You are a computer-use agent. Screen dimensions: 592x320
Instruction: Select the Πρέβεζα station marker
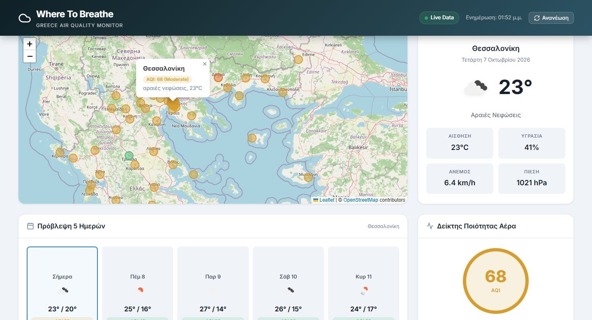[x=91, y=184]
